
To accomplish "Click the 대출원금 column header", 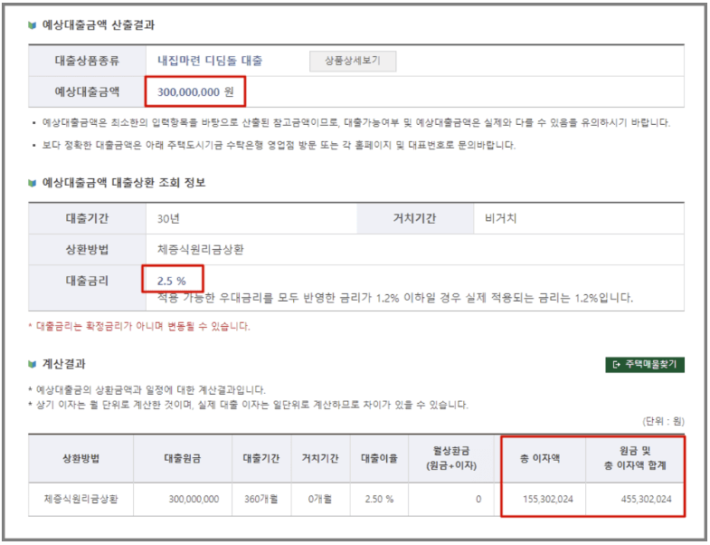I will click(183, 458).
